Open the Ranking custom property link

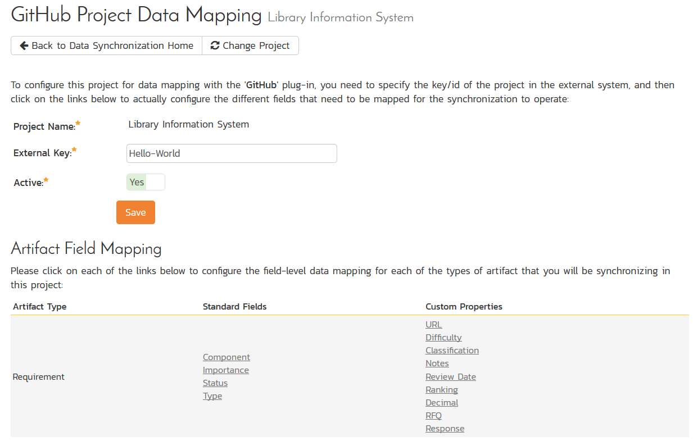pos(442,390)
